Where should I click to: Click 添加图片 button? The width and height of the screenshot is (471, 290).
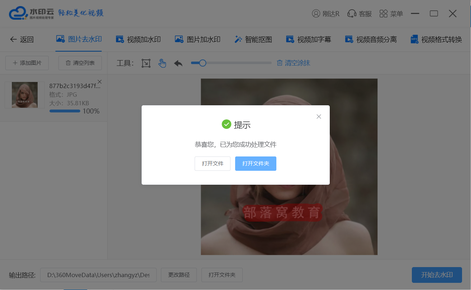tap(27, 63)
